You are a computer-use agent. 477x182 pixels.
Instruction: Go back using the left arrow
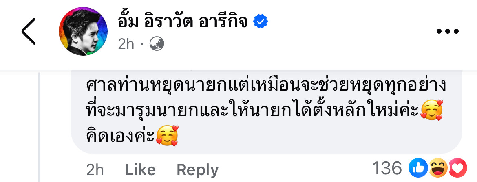point(29,31)
